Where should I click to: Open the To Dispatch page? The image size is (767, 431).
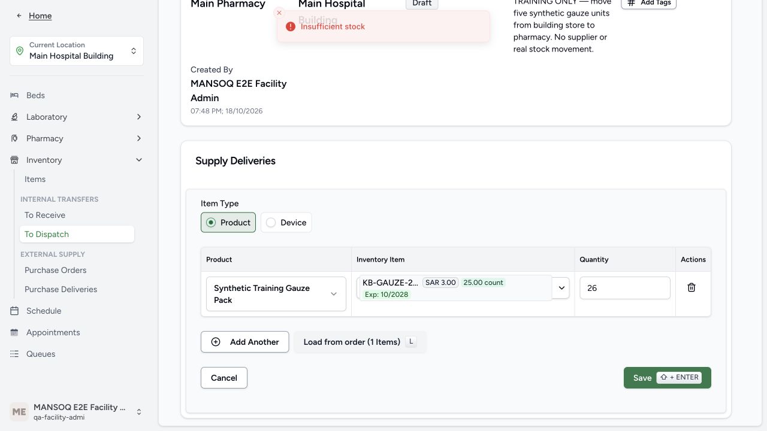[77, 234]
